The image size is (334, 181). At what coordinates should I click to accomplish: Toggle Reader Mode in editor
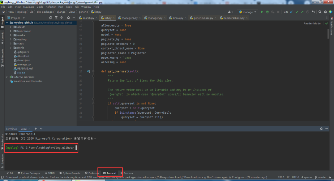click(x=312, y=23)
